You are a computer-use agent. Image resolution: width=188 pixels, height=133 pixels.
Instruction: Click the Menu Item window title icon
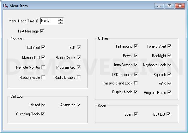6,6
